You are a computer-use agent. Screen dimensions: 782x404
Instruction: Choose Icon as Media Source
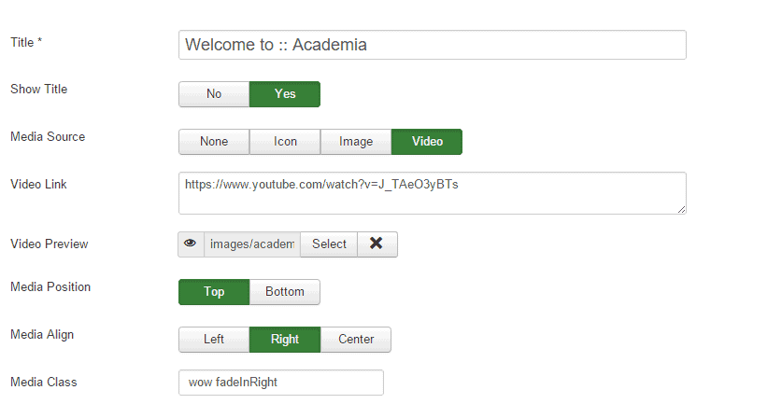(285, 142)
